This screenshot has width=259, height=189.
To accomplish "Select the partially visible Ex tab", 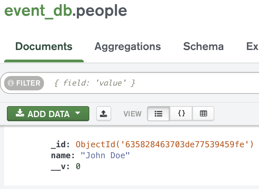I will (x=252, y=47).
